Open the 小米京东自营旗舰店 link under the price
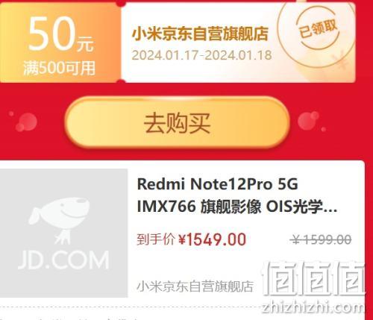The image size is (373, 320). click(x=195, y=286)
